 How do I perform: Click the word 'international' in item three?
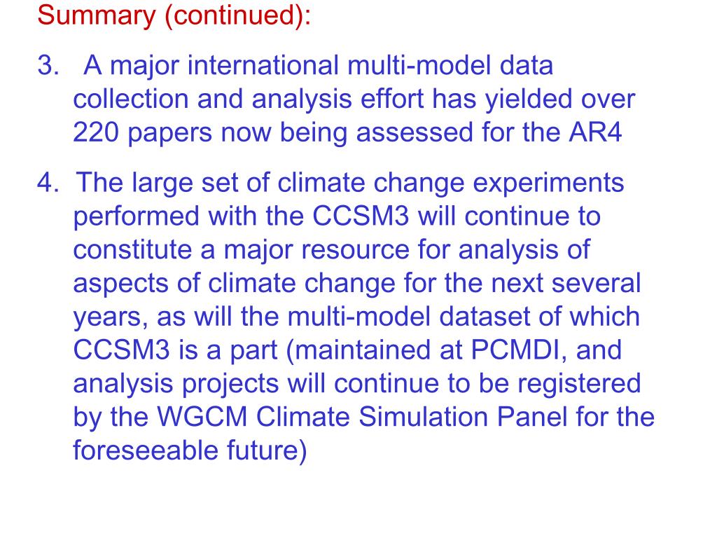point(263,65)
